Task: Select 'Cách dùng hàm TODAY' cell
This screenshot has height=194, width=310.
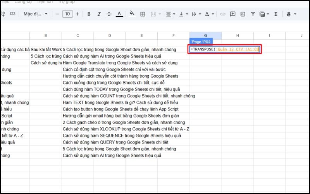Action: tap(121, 89)
